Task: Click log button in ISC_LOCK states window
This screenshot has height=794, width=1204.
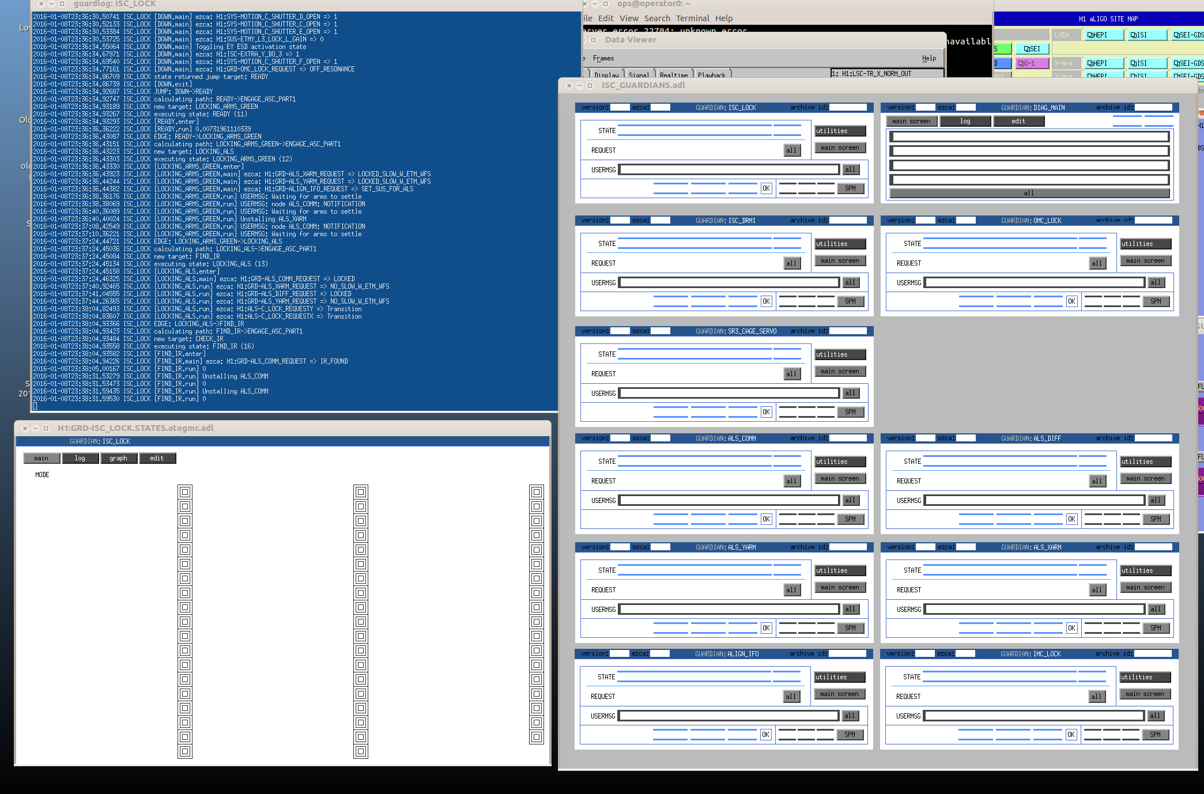Action: pyautogui.click(x=80, y=458)
